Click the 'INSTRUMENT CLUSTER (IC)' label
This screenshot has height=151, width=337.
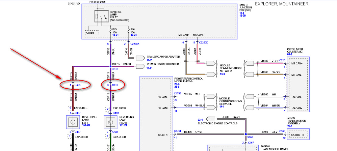295,51
